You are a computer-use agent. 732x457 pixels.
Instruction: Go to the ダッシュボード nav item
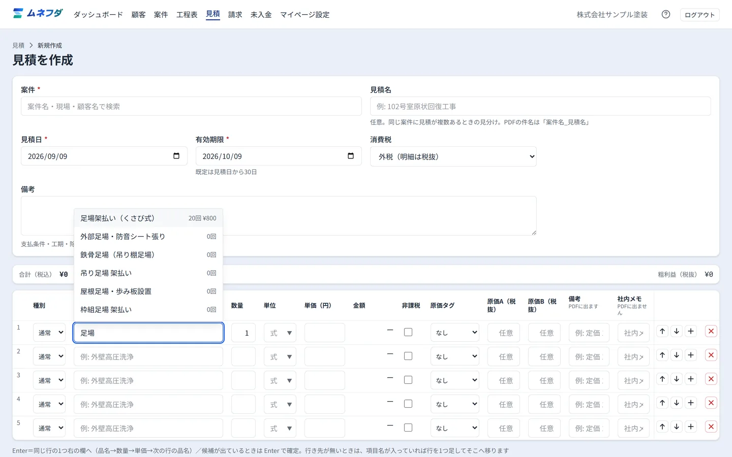pyautogui.click(x=98, y=15)
